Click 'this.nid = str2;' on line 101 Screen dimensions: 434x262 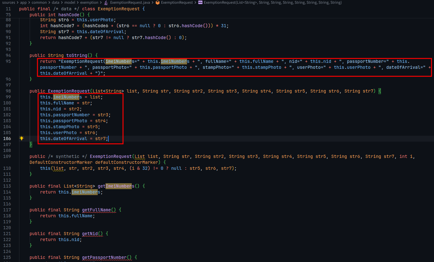click(61, 109)
